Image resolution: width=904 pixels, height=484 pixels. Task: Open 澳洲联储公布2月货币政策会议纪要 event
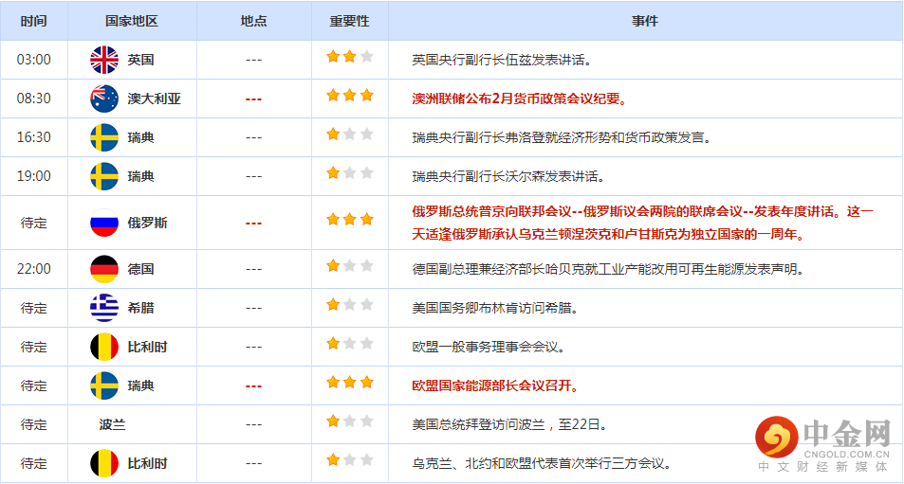tap(519, 99)
